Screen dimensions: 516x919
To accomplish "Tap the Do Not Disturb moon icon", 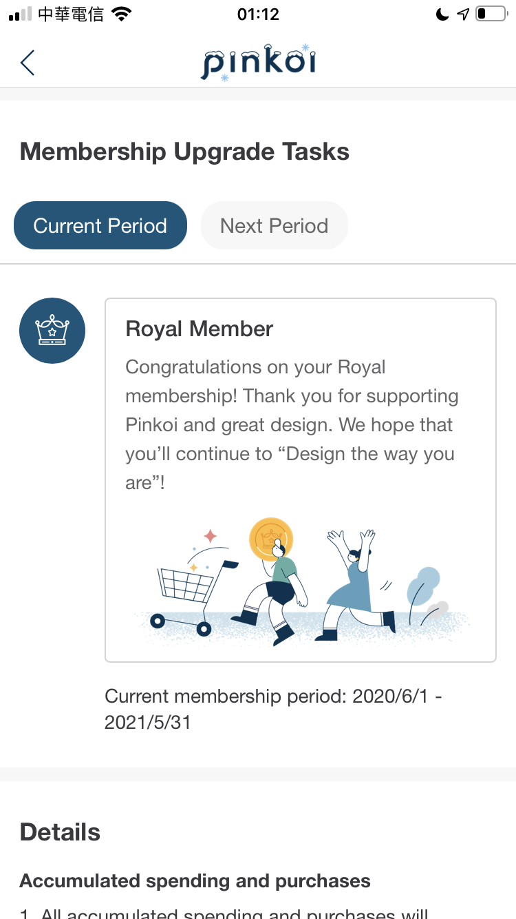I will (442, 14).
